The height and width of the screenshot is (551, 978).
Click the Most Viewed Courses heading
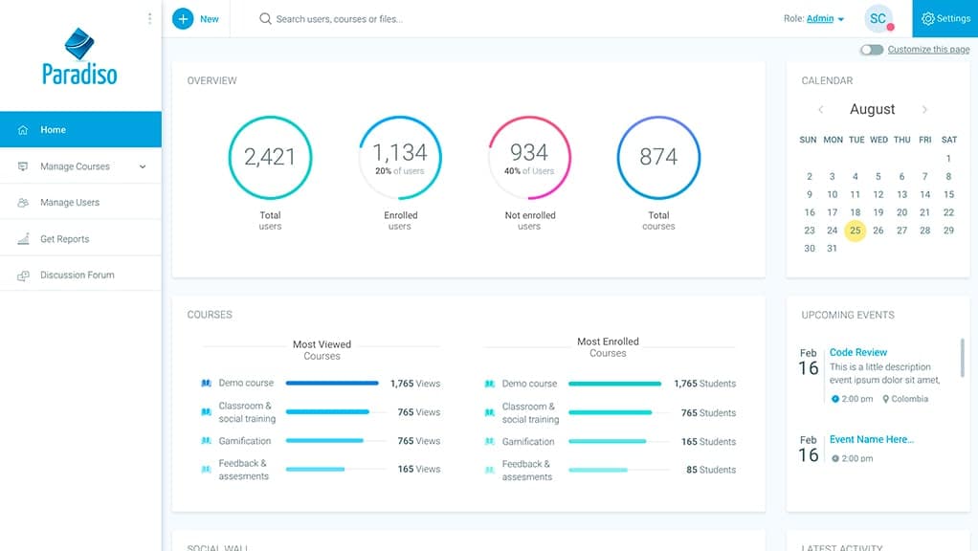pyautogui.click(x=322, y=350)
